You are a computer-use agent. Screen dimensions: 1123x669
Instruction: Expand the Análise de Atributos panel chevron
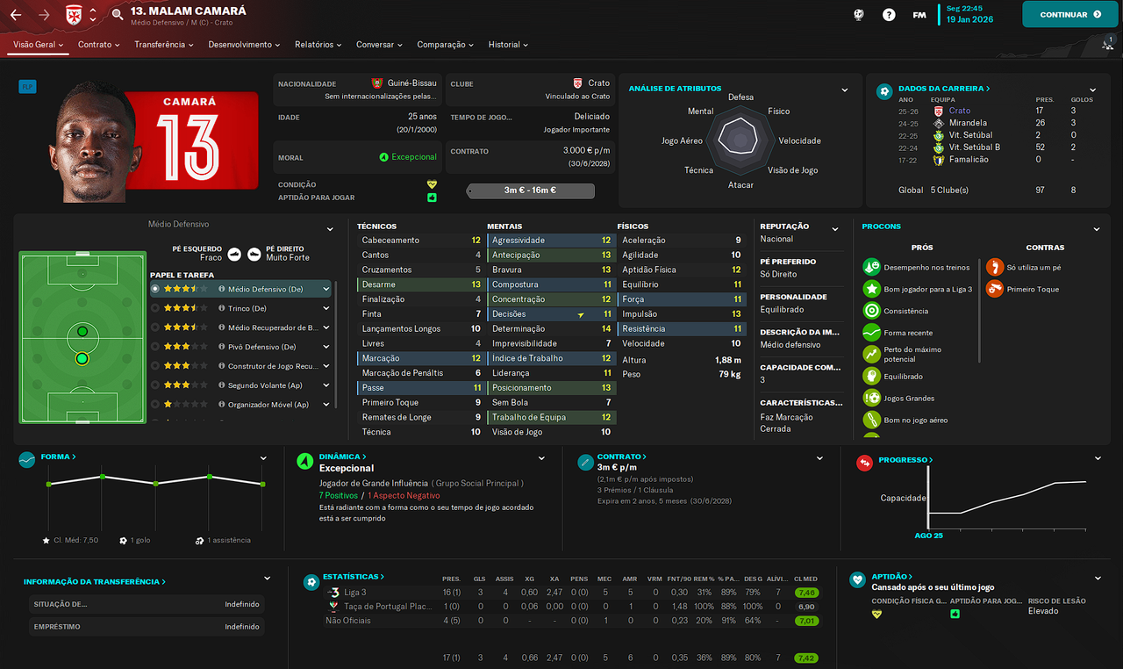click(x=845, y=90)
